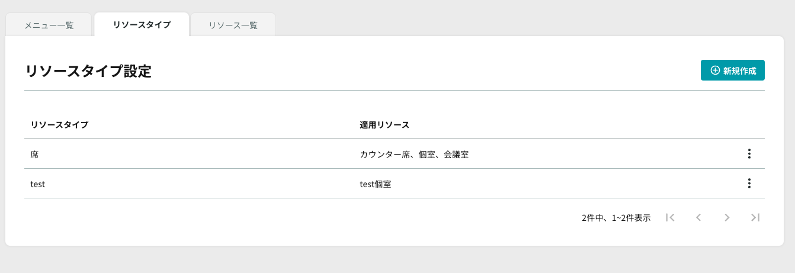The width and height of the screenshot is (795, 273).
Task: Open the kebab menu for test row
Action: pos(749,184)
